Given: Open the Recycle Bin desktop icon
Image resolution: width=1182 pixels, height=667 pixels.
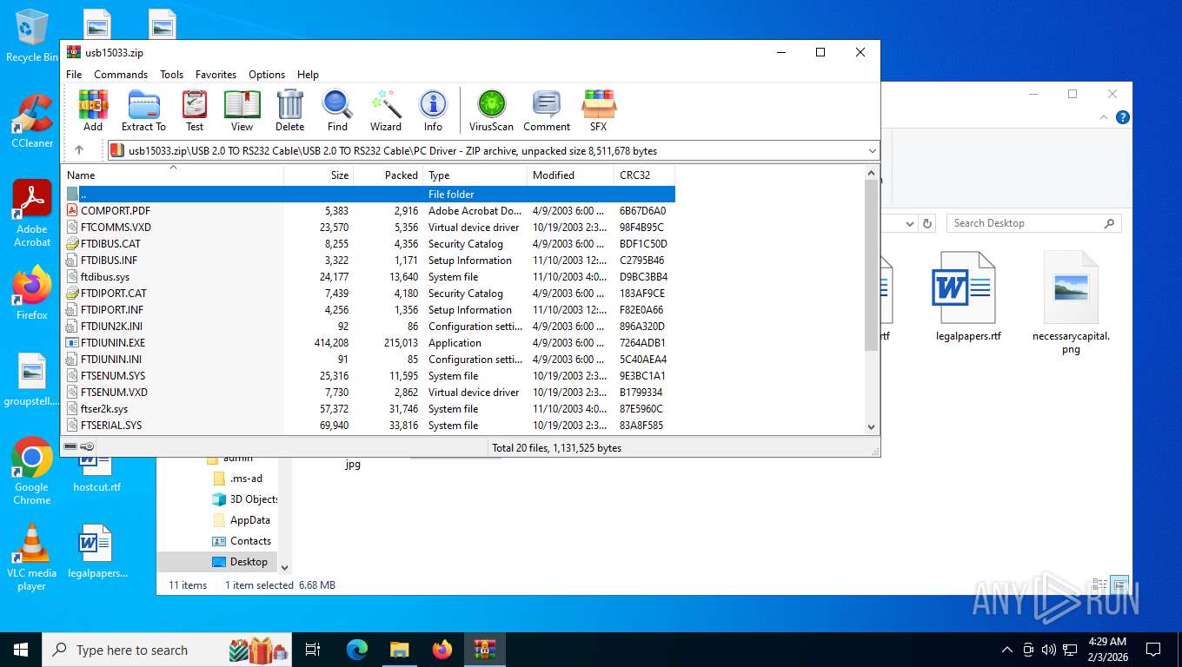Looking at the screenshot, I should point(32,36).
